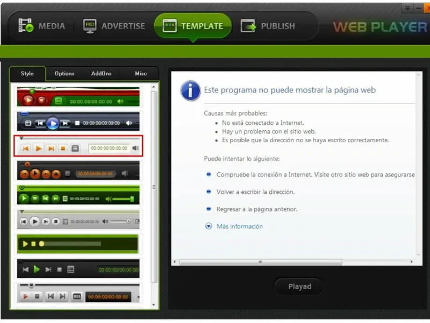Select the silver gray player skin
The width and height of the screenshot is (430, 323).
tap(78, 220)
